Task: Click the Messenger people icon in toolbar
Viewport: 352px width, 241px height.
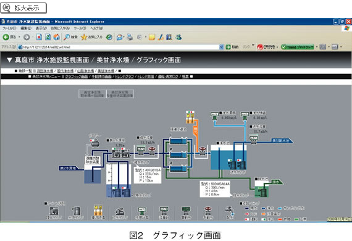Action: 178,37
